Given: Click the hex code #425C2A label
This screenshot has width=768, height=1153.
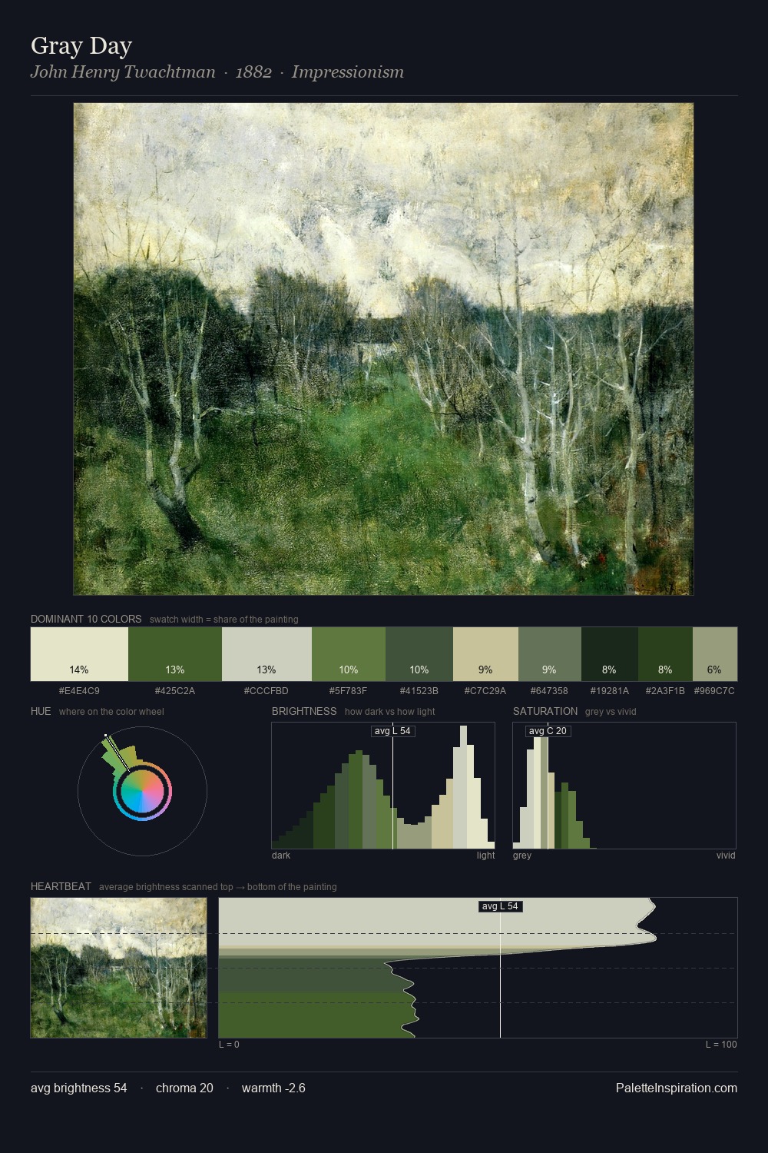Looking at the screenshot, I should (x=175, y=691).
